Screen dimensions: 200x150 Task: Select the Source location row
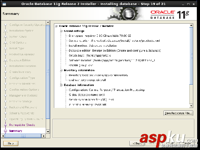coord(114,41)
